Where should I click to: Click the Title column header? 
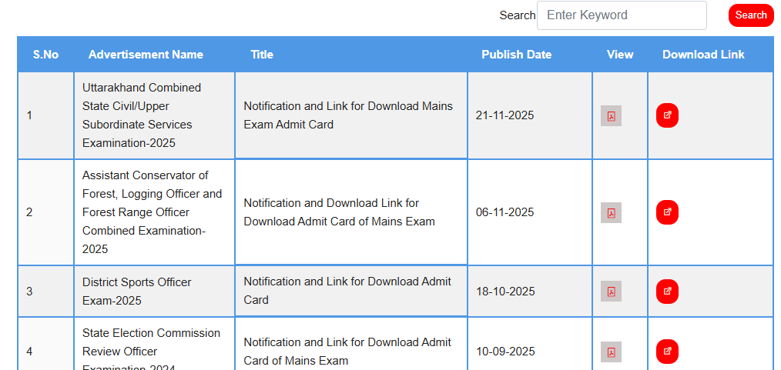[262, 55]
